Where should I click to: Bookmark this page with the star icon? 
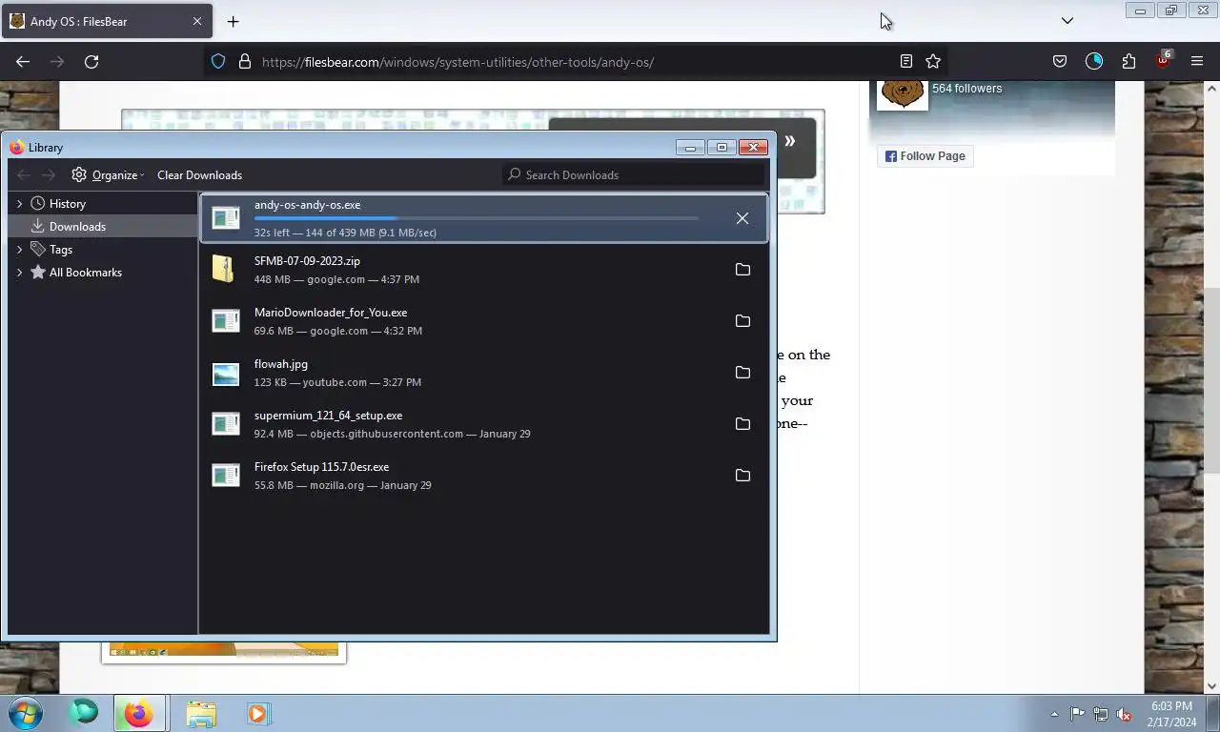933,62
